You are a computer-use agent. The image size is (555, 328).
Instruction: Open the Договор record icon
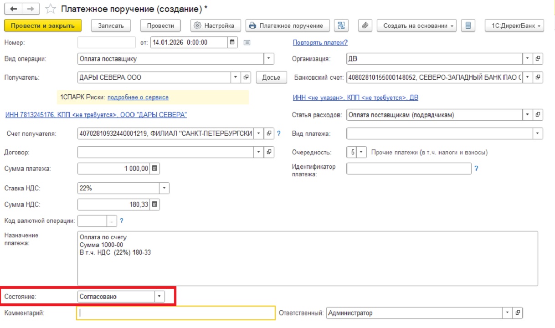[x=269, y=152]
